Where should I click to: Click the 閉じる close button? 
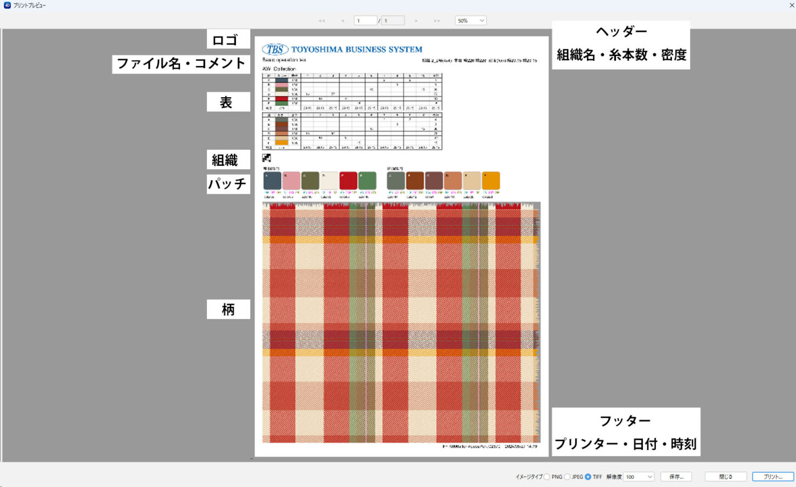pyautogui.click(x=726, y=477)
